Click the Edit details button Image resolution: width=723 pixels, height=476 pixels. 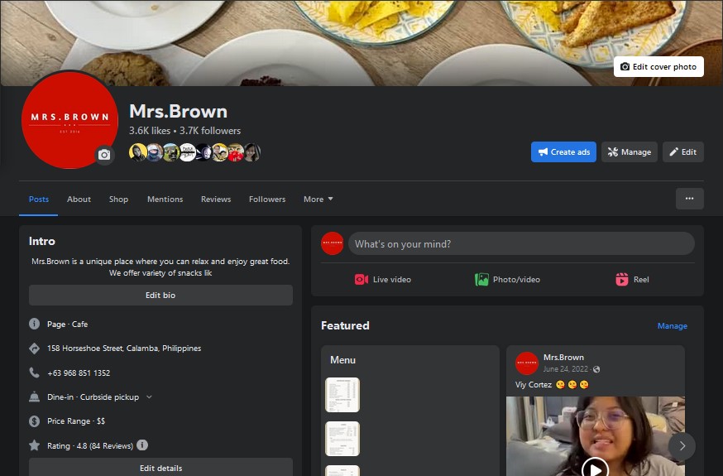pos(160,467)
